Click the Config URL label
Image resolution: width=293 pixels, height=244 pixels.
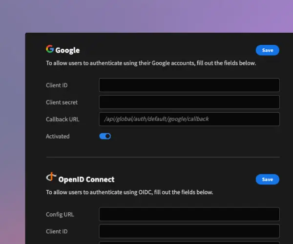[60, 214]
